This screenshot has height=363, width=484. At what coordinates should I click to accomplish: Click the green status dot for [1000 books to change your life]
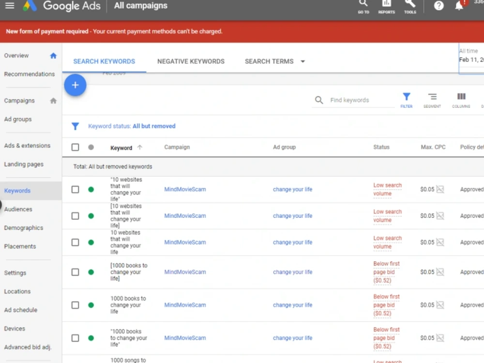click(91, 272)
